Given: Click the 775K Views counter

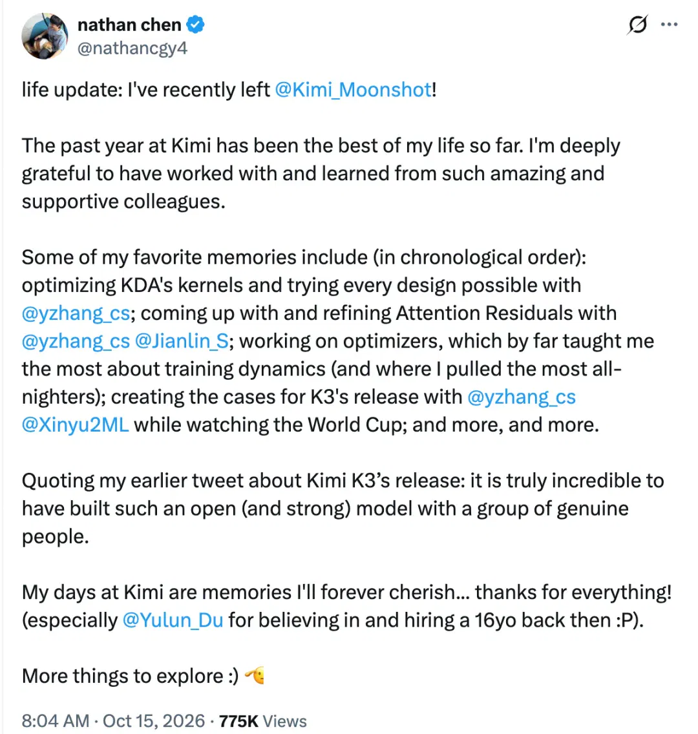Looking at the screenshot, I should (262, 721).
